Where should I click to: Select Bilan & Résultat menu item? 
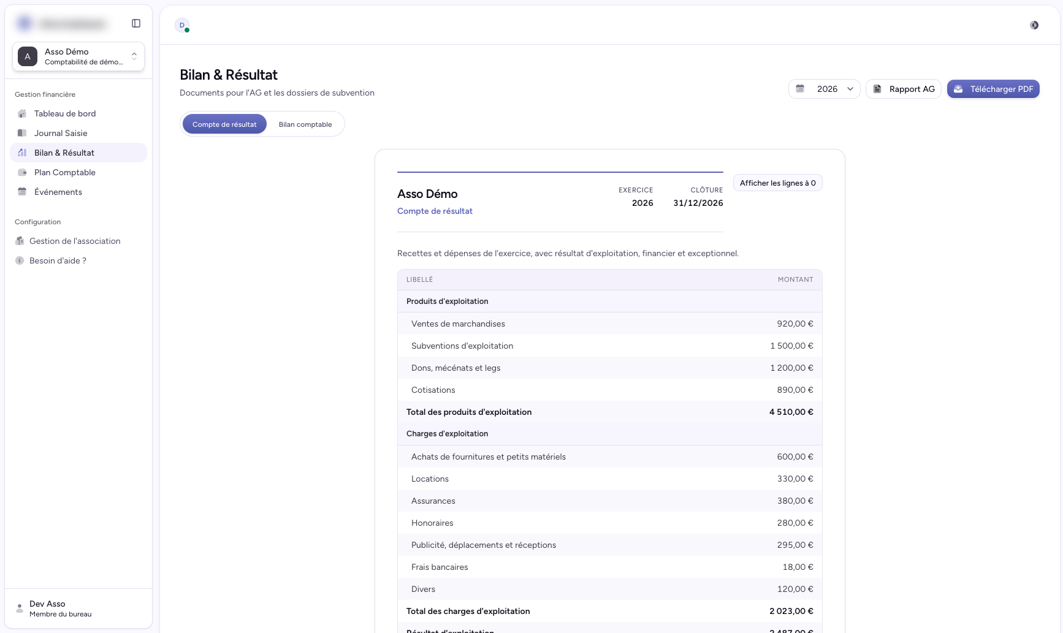point(78,153)
